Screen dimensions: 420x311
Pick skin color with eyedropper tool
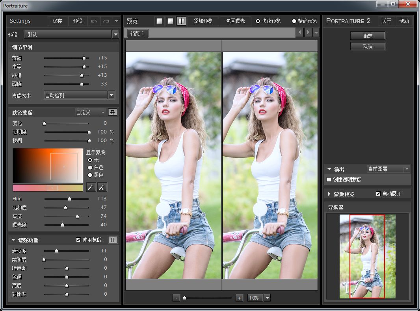[x=91, y=187]
